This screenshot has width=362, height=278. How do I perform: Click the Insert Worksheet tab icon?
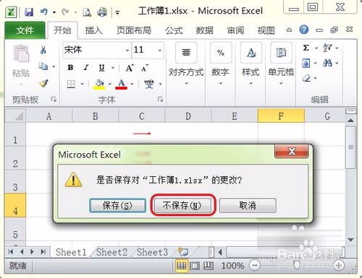click(x=183, y=252)
